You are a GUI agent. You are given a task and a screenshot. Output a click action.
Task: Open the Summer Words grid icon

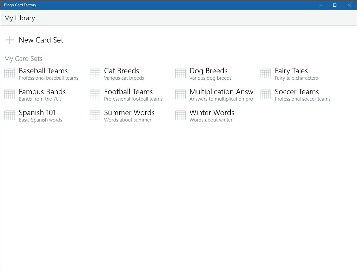pyautogui.click(x=95, y=115)
